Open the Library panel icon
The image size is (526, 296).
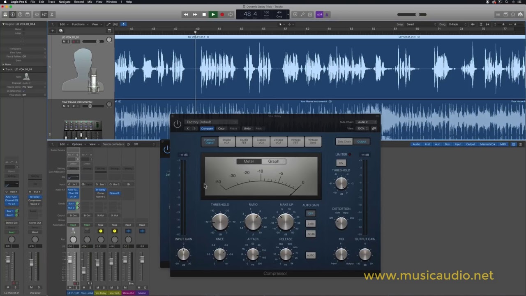click(x=5, y=14)
